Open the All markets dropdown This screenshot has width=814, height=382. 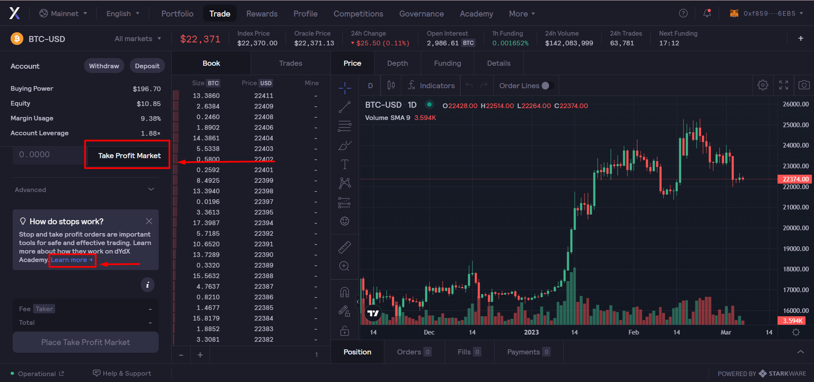click(x=138, y=39)
